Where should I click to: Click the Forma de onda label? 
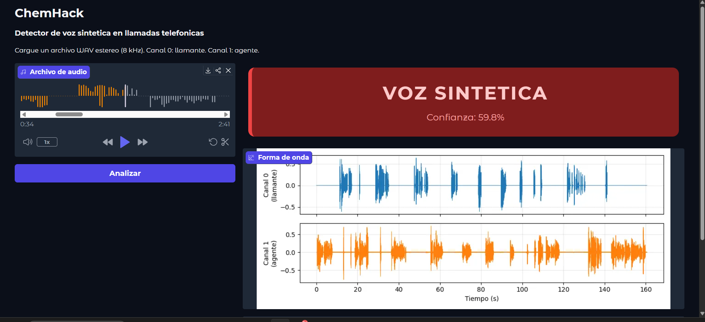(279, 158)
